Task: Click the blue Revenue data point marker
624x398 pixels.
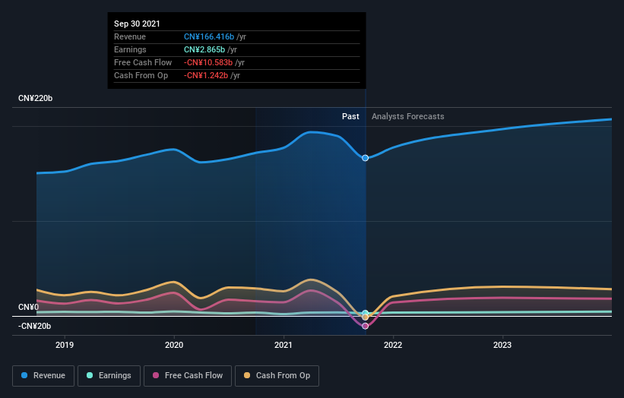Action: coord(365,158)
